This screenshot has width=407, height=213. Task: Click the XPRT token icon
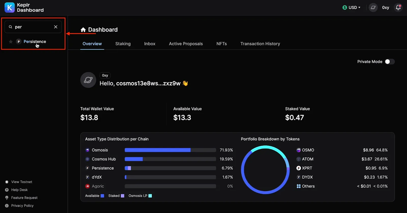tap(299, 168)
